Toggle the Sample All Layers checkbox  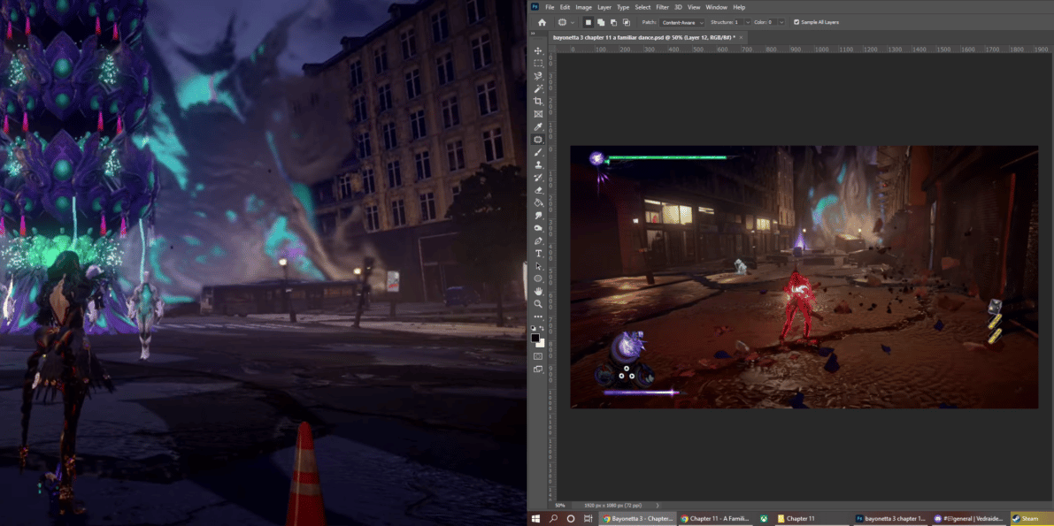pyautogui.click(x=796, y=22)
